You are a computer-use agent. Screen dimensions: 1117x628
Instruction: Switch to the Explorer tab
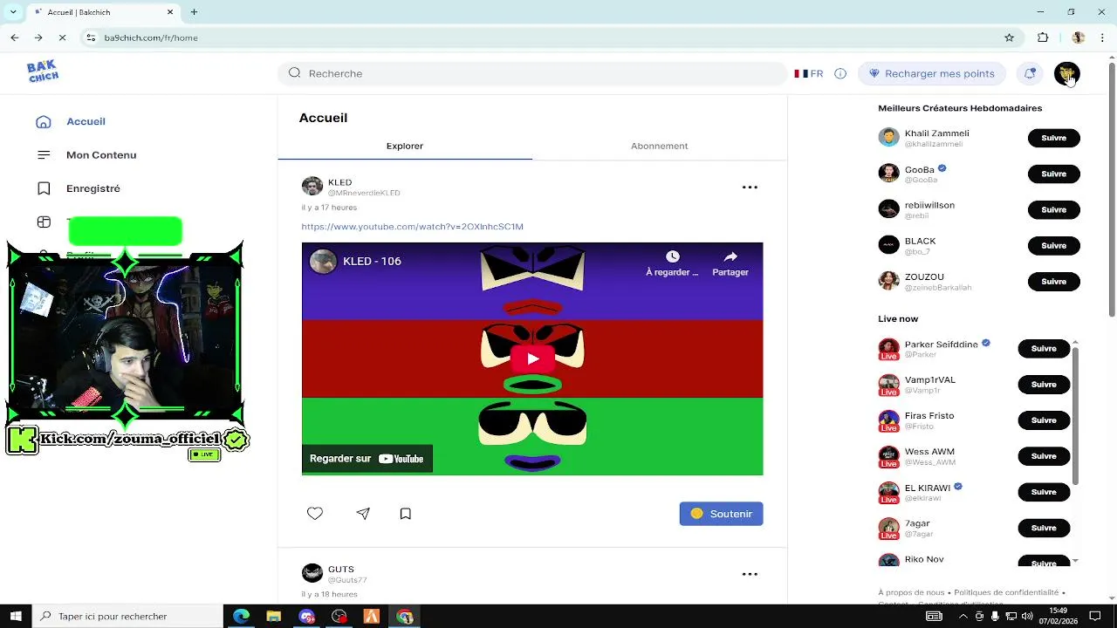(x=405, y=146)
